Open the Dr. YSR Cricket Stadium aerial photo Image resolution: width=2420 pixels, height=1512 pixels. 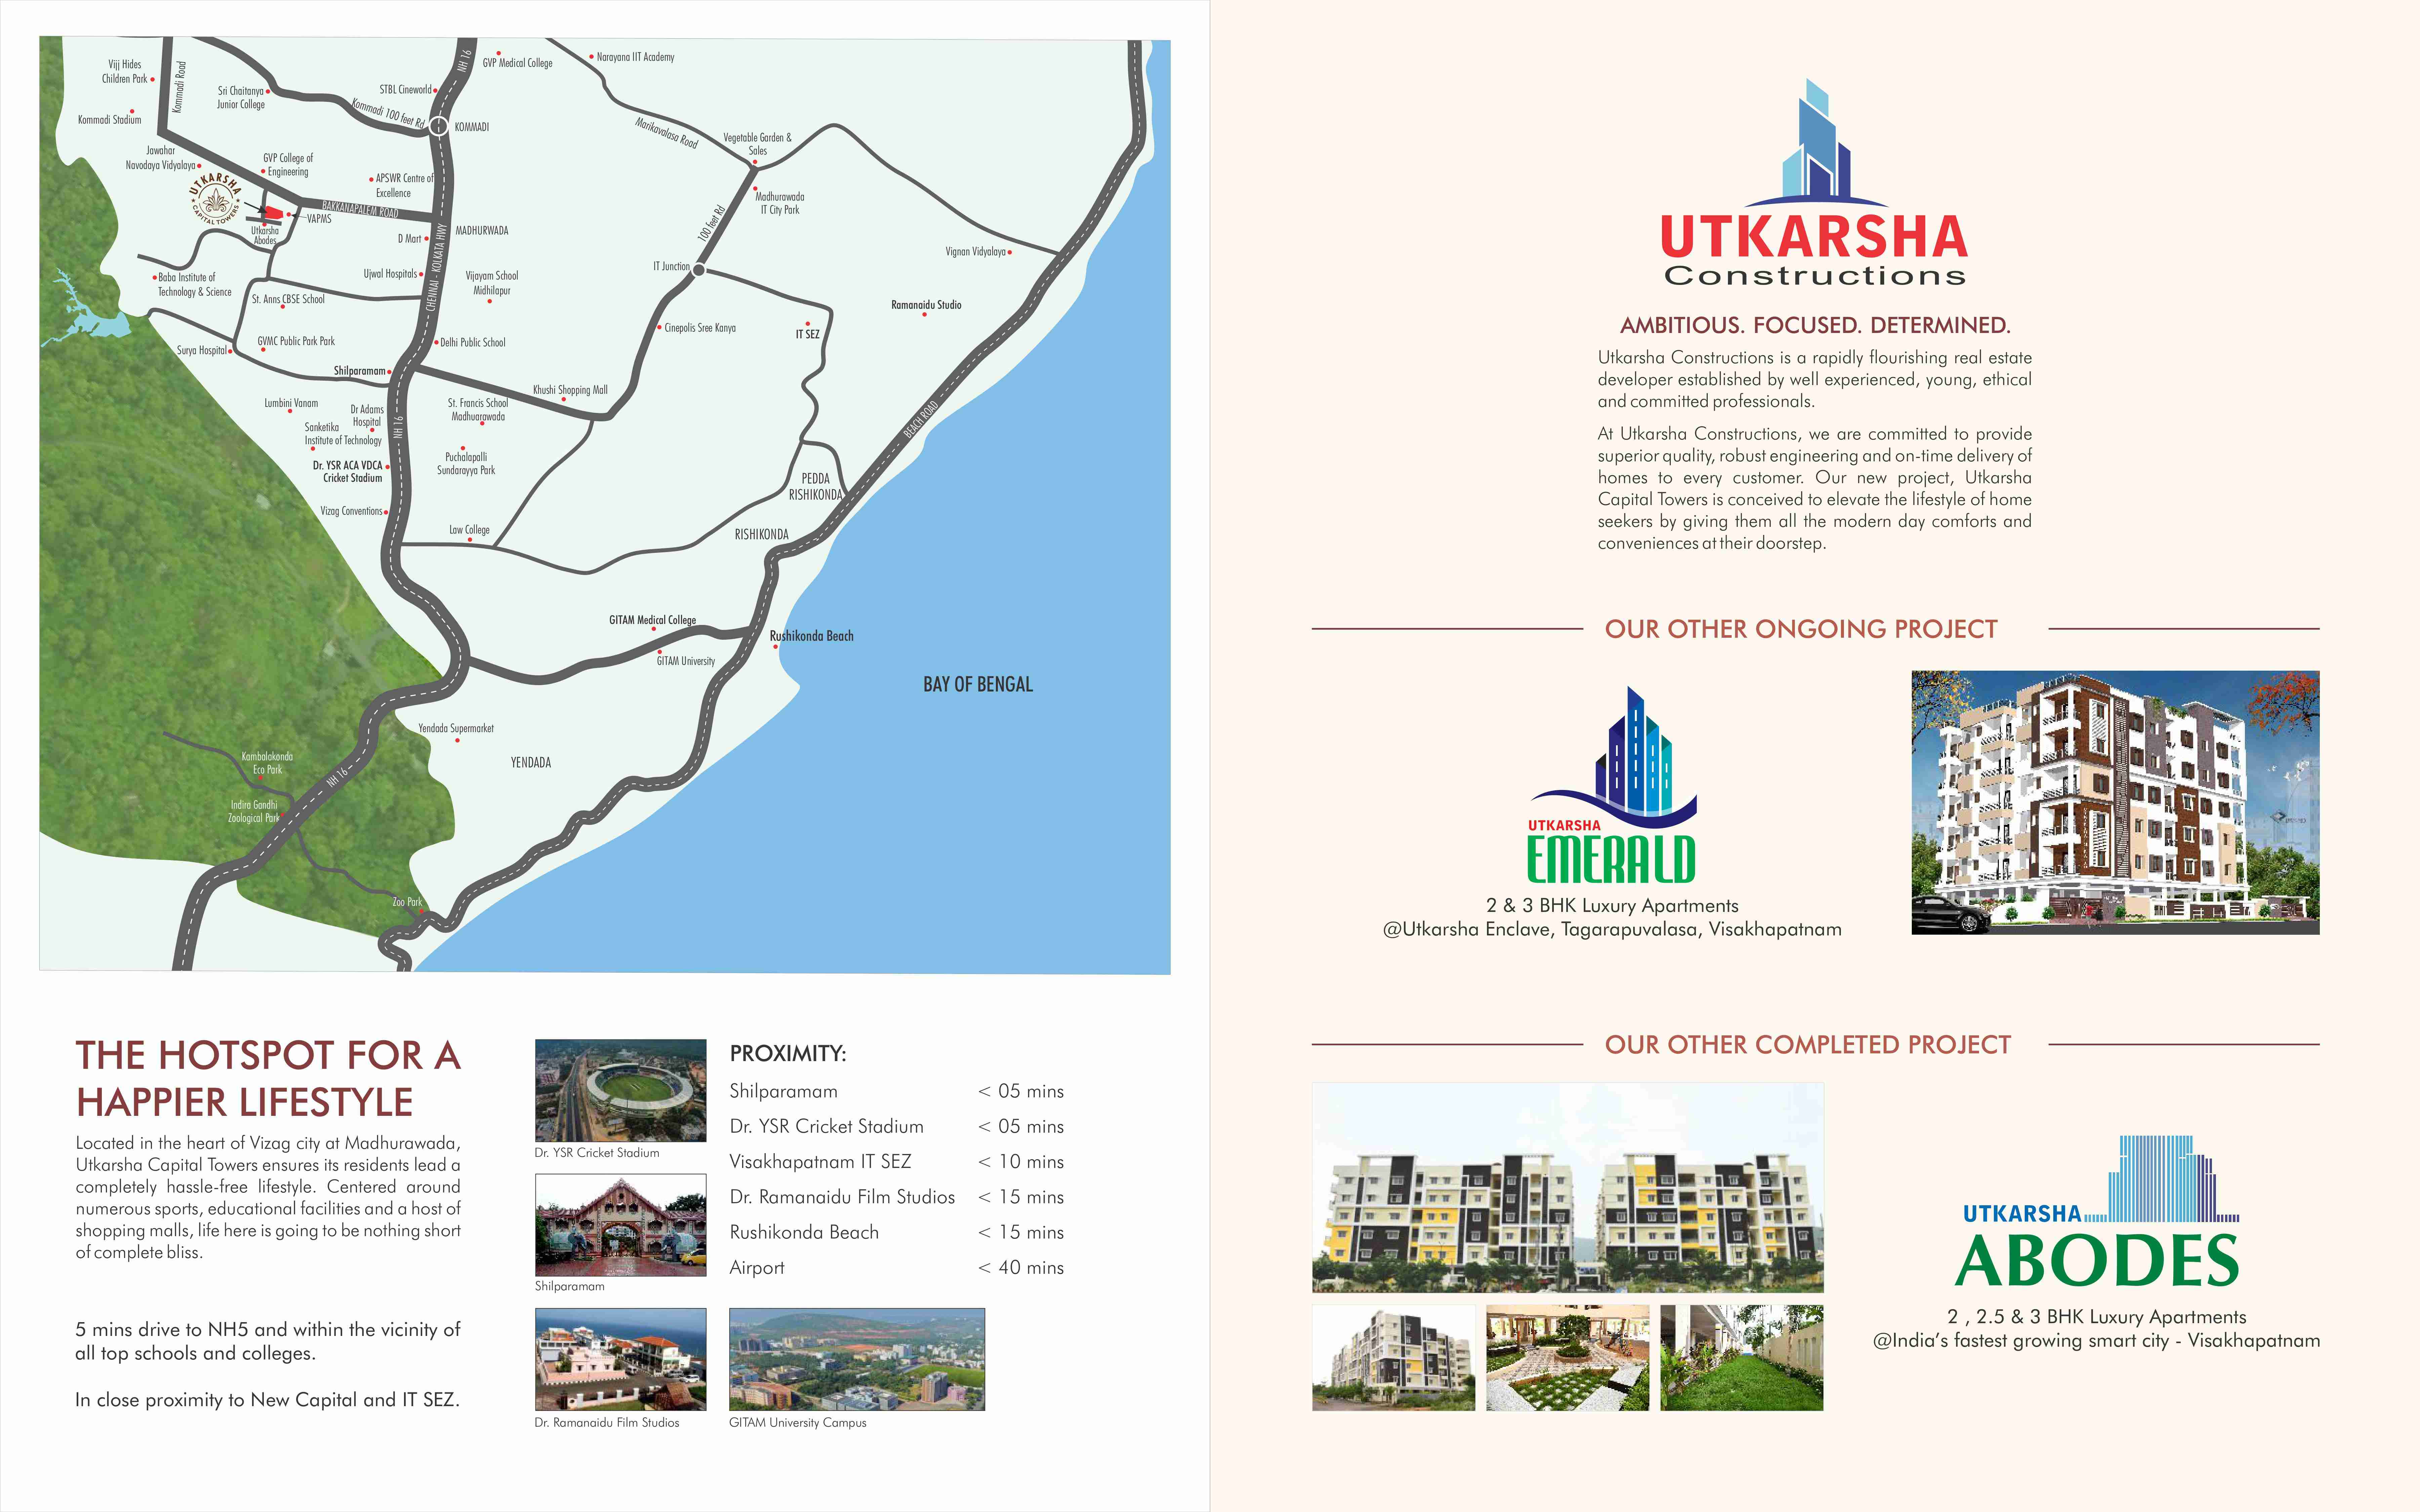click(620, 1090)
